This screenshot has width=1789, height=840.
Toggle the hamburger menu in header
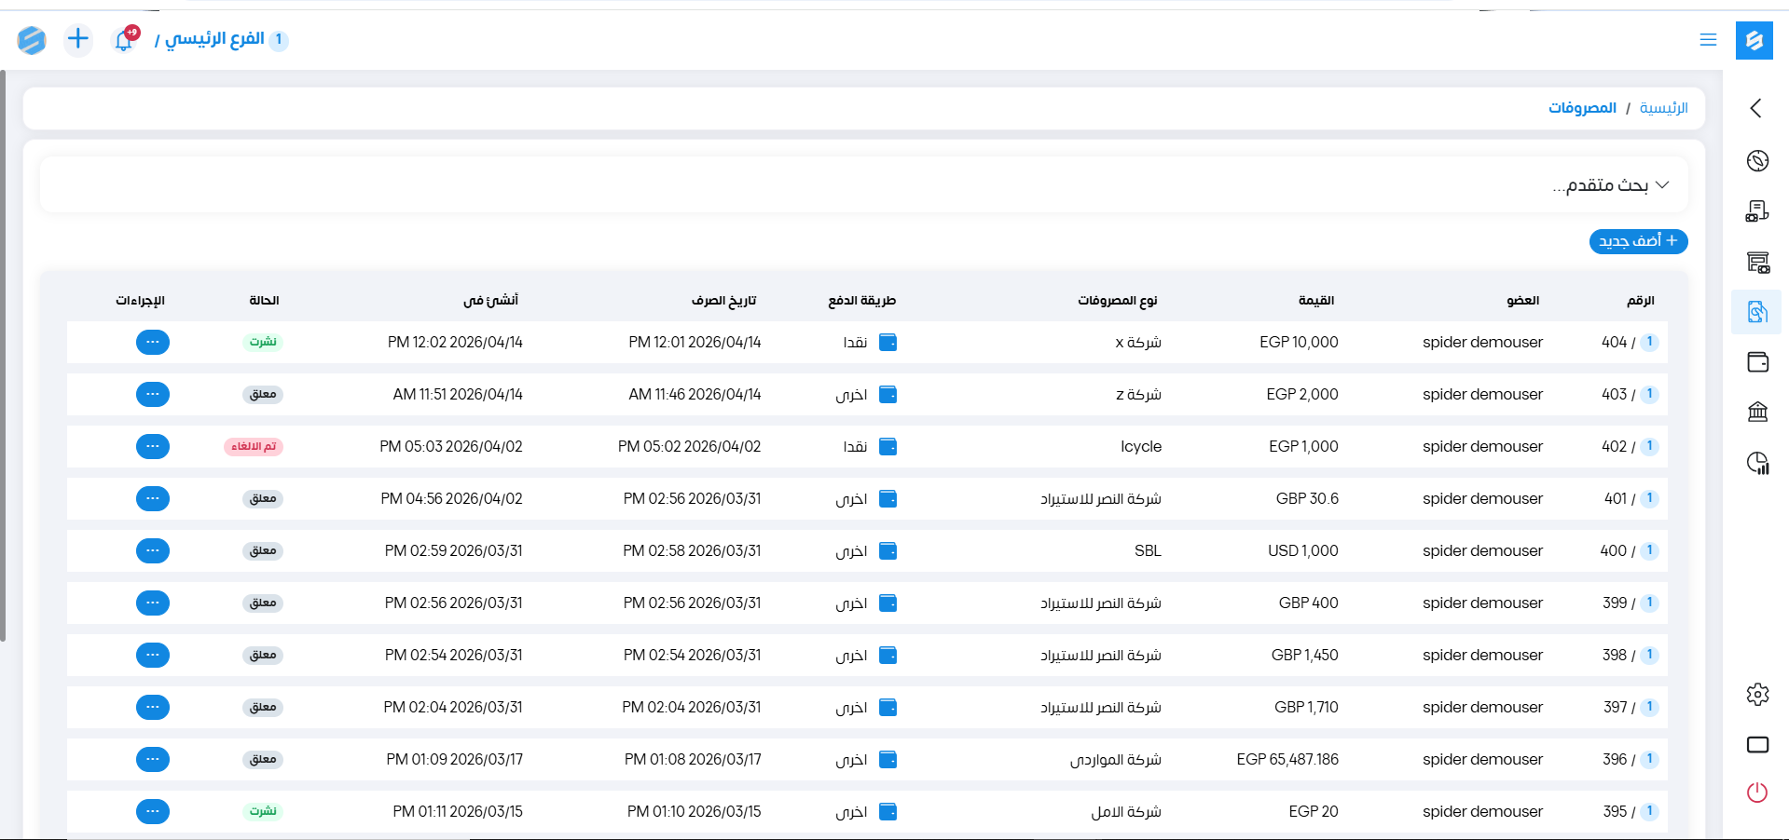point(1708,40)
